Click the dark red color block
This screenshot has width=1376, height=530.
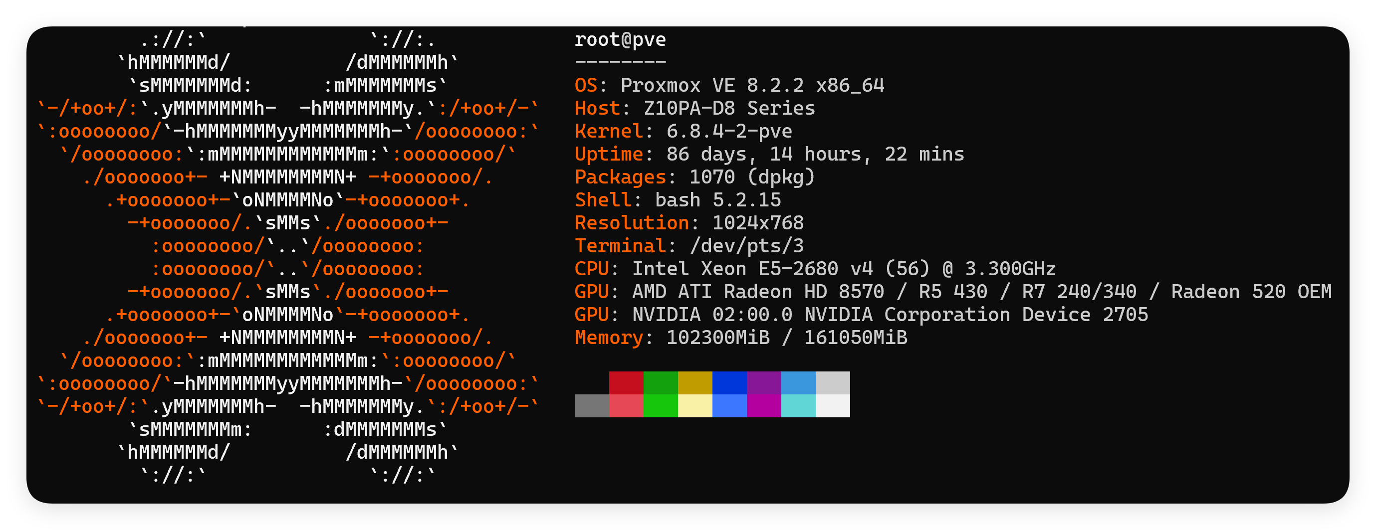(x=626, y=383)
